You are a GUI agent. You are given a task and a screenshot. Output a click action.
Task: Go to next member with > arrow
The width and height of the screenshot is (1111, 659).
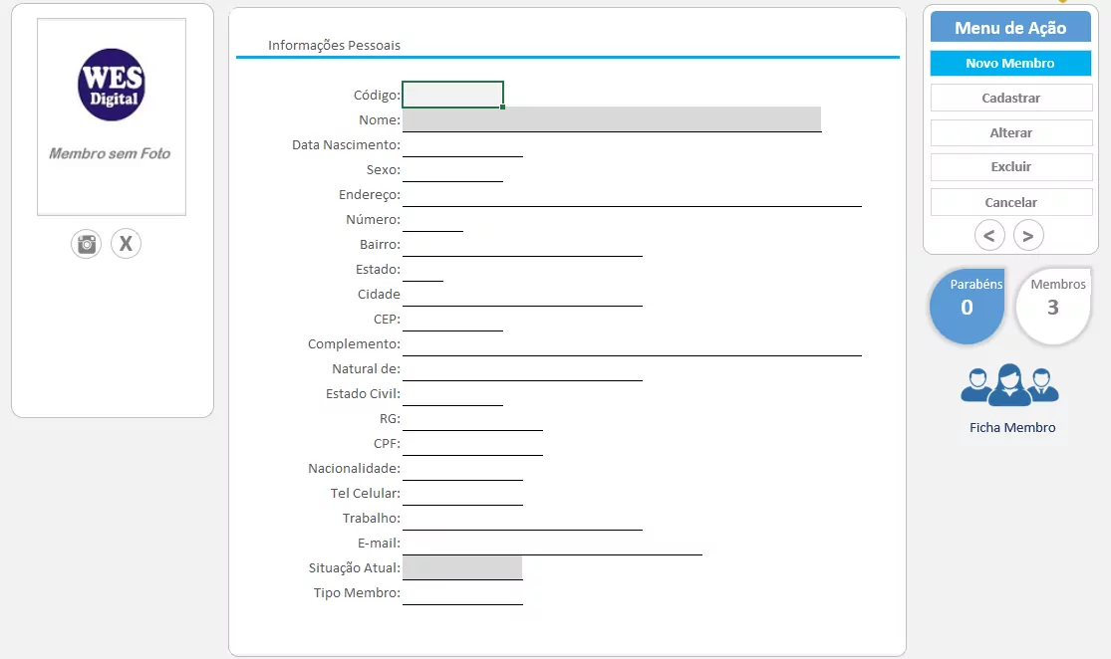(1028, 235)
